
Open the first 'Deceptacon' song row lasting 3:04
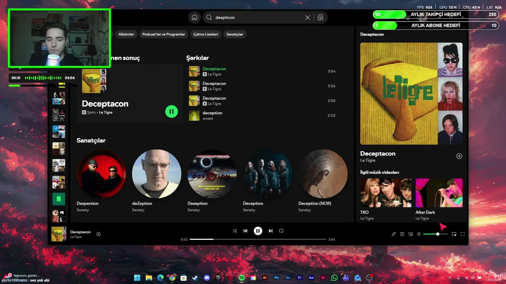262,71
